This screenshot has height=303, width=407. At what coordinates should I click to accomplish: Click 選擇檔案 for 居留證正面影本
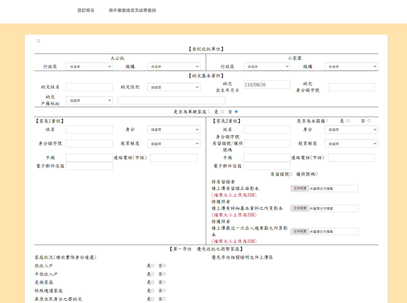[x=300, y=189]
